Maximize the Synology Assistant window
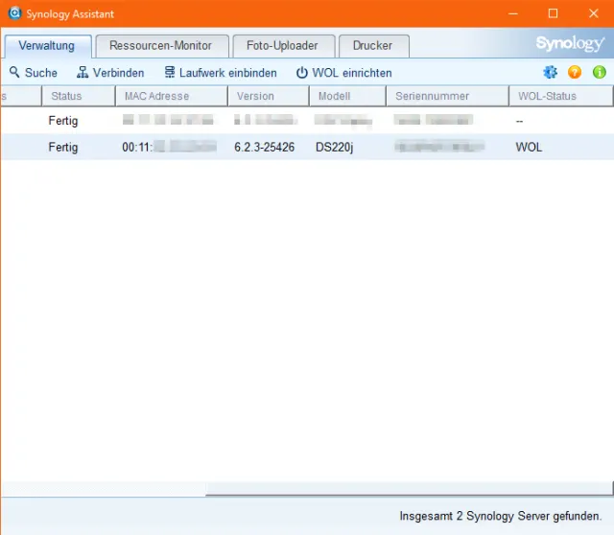Screen dimensions: 614x535 553,13
